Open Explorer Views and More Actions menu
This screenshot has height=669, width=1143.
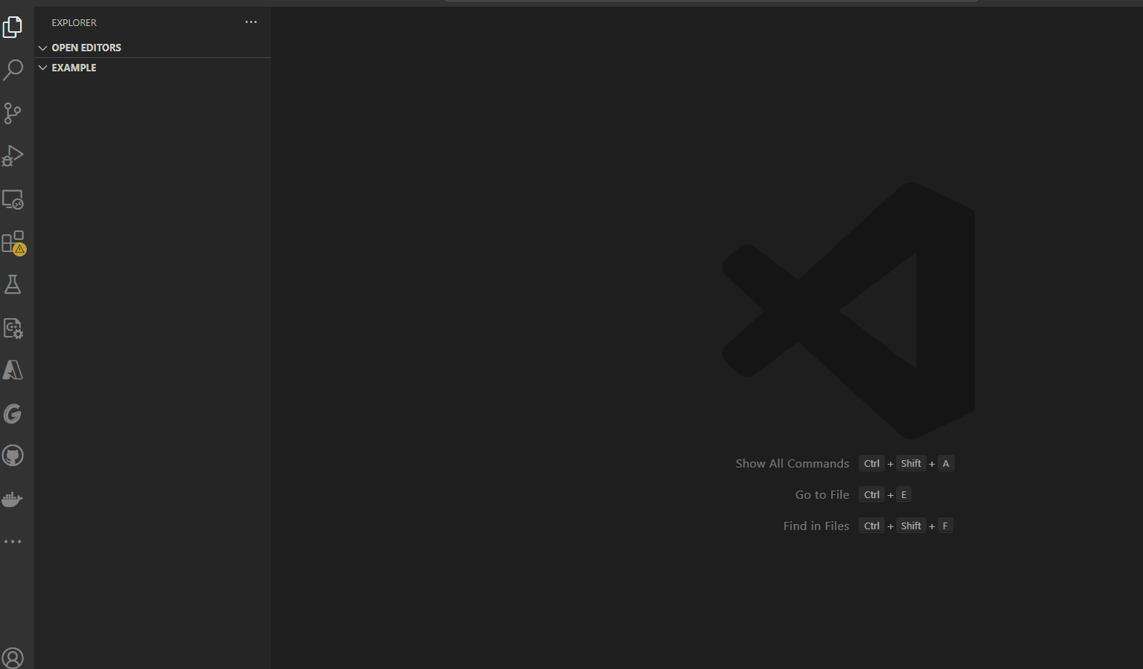click(251, 22)
